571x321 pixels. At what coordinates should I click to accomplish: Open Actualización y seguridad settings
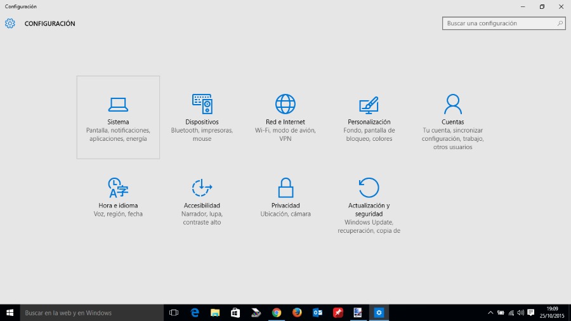369,201
